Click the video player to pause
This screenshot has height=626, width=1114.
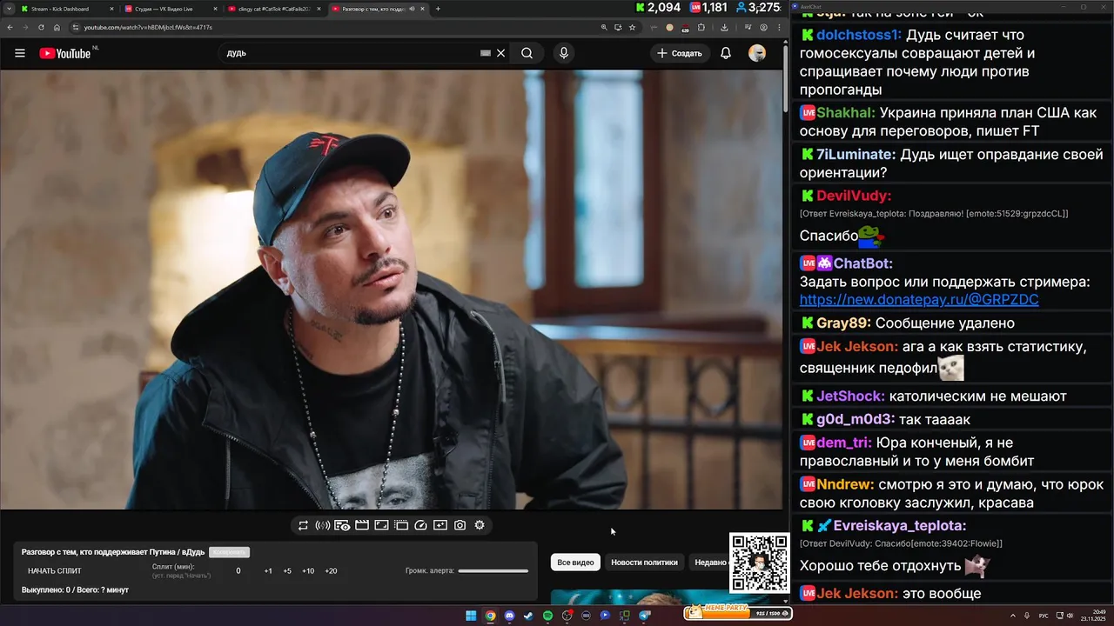coord(392,290)
